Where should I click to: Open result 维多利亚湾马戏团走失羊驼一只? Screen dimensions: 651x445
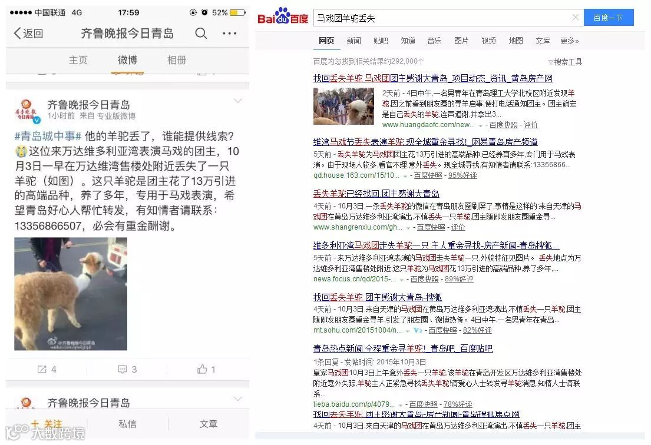coord(437,245)
